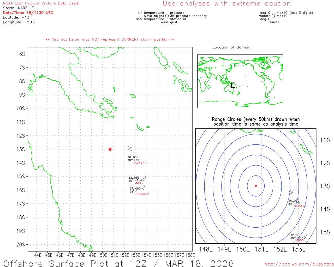The width and height of the screenshot is (334, 267).
Task: Select 4CJK57Y label in range circles inset
Action: point(300,206)
